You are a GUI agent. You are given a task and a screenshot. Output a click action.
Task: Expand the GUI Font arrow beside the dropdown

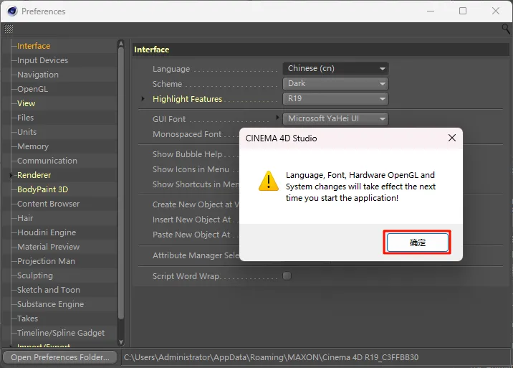click(277, 117)
